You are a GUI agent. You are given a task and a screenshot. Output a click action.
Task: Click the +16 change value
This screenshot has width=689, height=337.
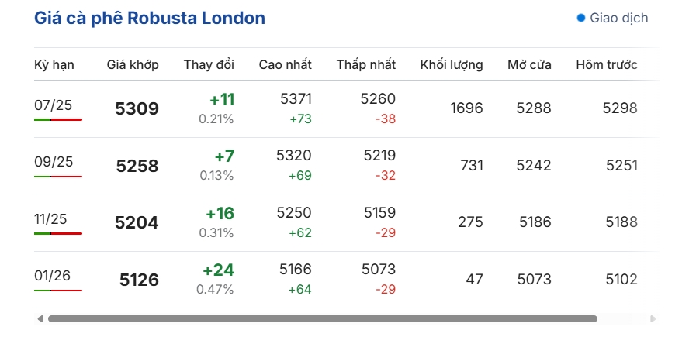tap(220, 214)
